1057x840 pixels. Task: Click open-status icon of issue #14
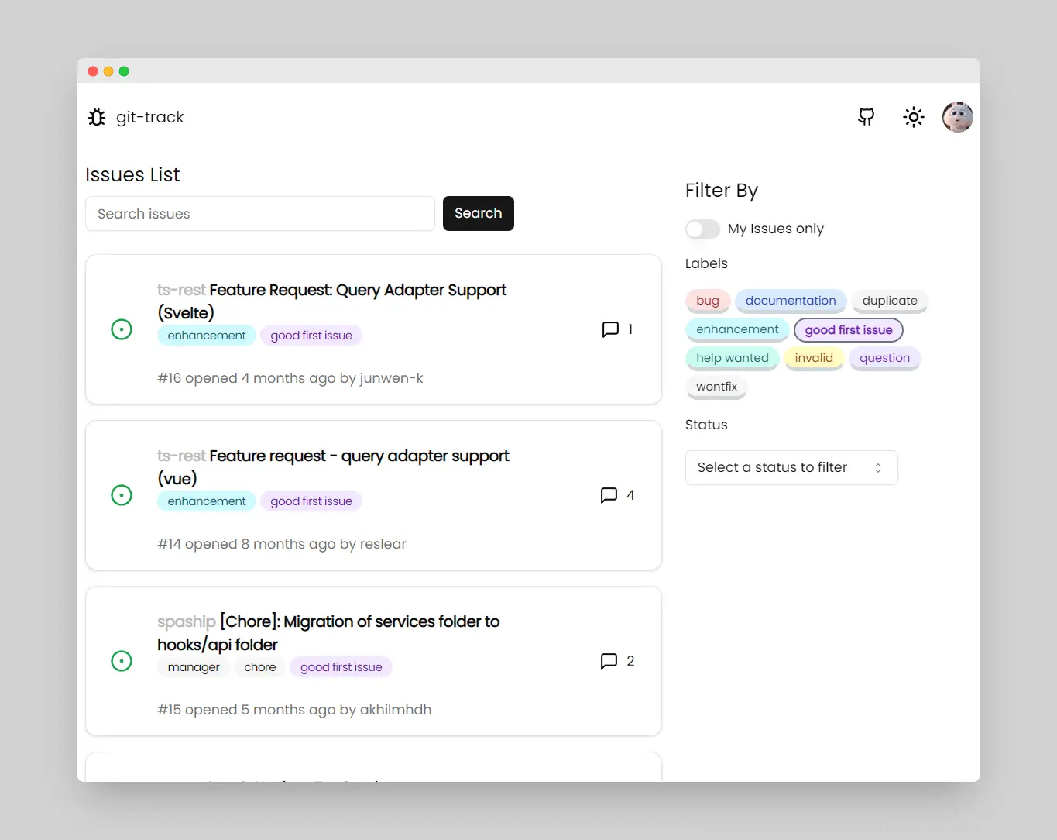click(122, 495)
